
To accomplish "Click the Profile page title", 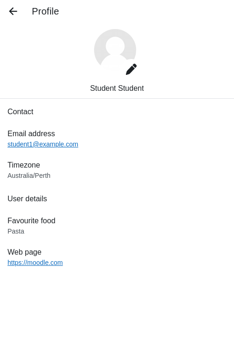I will click(45, 11).
